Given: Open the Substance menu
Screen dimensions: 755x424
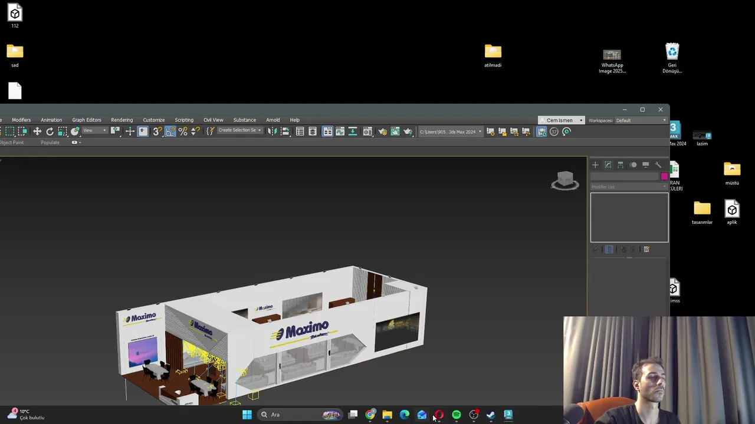Looking at the screenshot, I should [244, 120].
